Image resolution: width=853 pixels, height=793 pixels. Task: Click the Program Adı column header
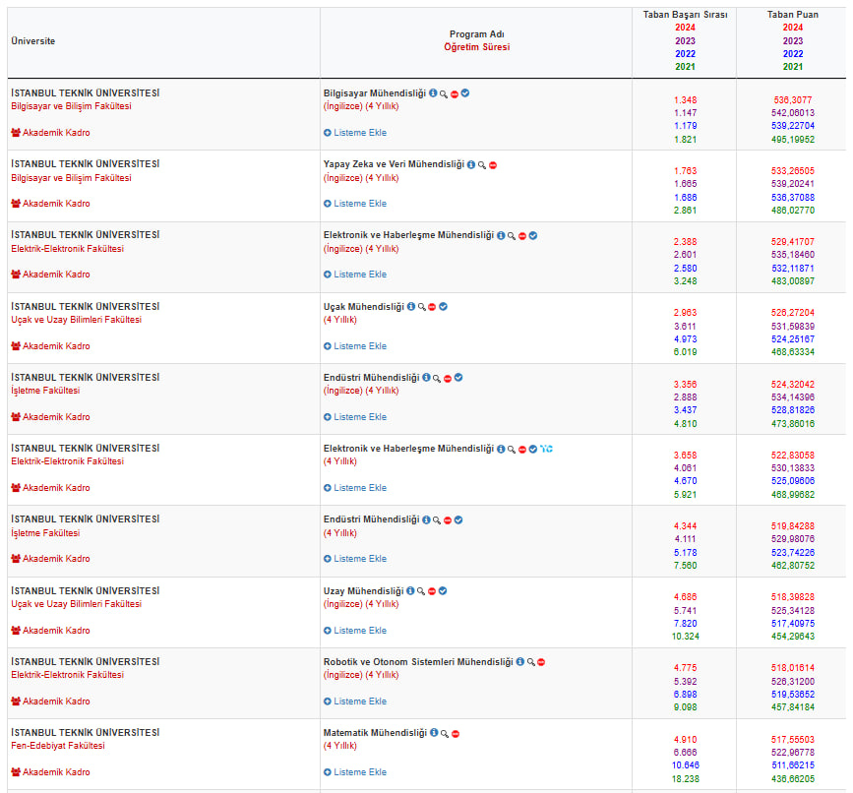pos(476,33)
